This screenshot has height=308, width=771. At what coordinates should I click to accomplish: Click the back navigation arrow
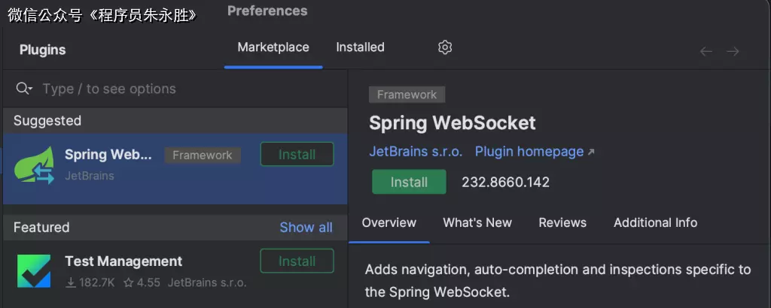click(x=706, y=51)
